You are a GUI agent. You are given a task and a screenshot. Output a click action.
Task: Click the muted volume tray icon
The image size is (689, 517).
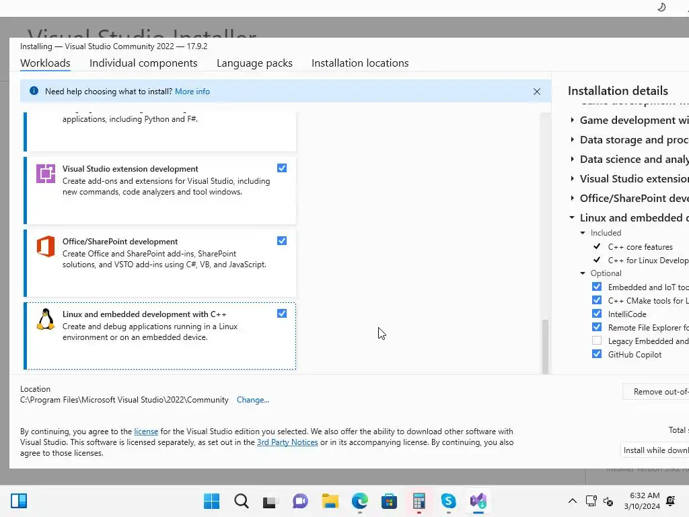click(608, 501)
